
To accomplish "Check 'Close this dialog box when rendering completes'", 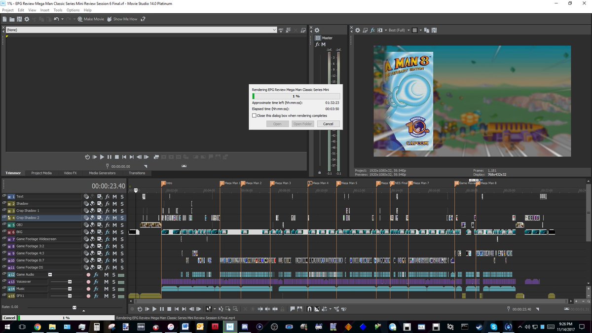I will [255, 115].
